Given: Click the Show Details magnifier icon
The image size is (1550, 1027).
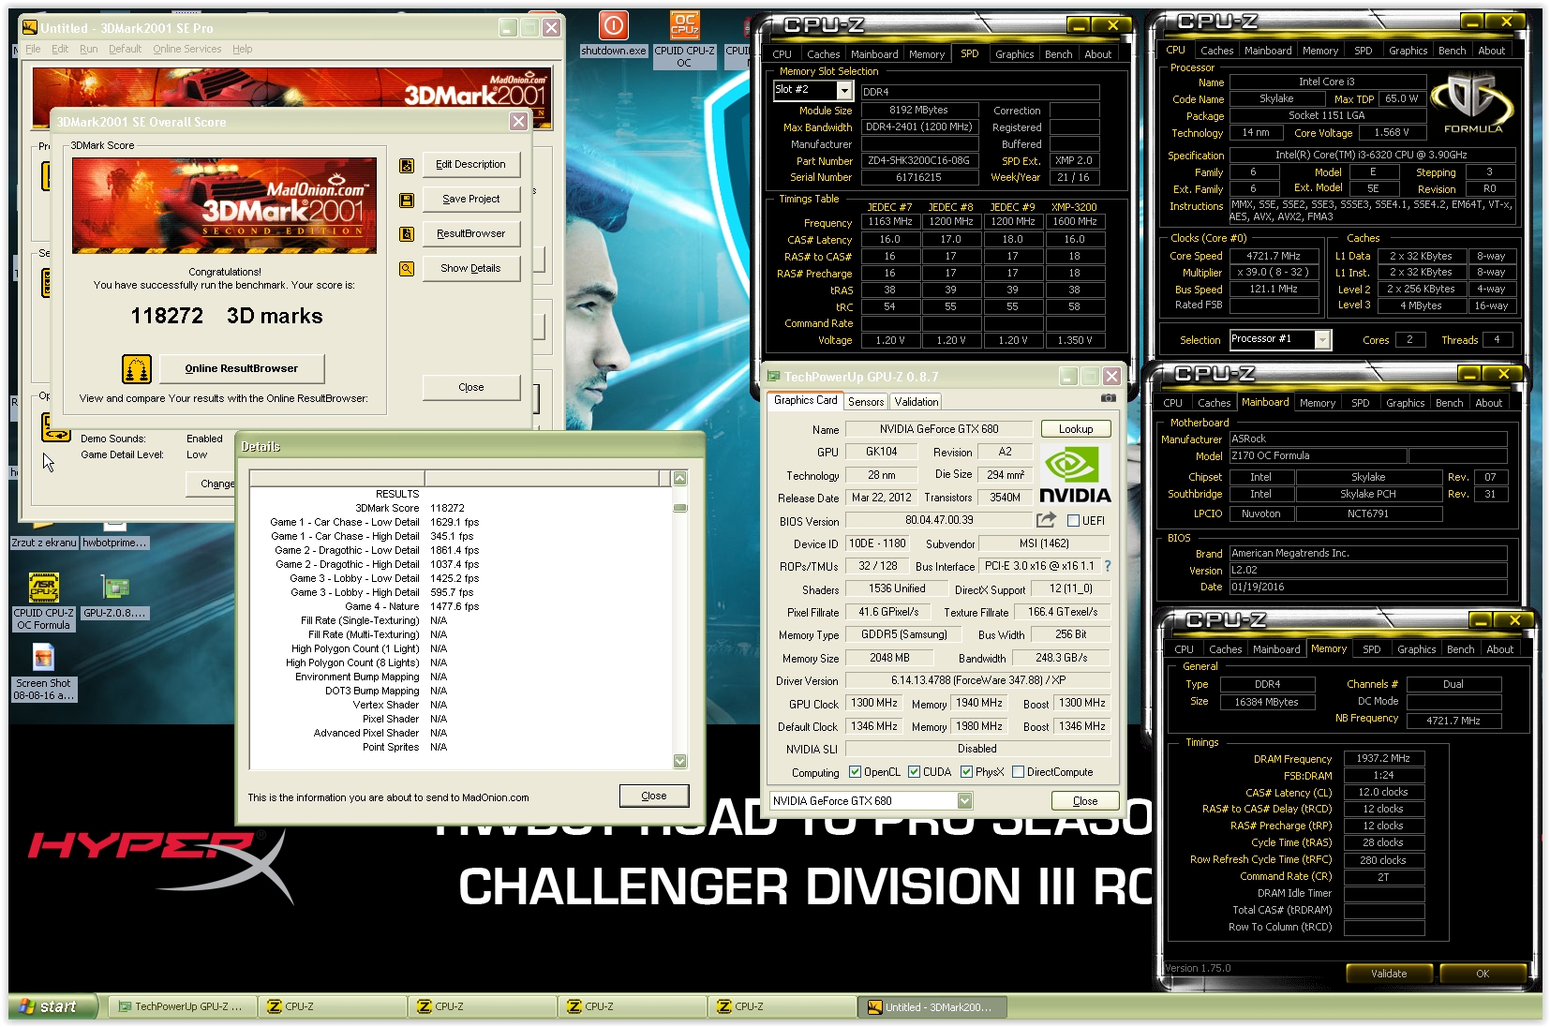Looking at the screenshot, I should pos(407,269).
